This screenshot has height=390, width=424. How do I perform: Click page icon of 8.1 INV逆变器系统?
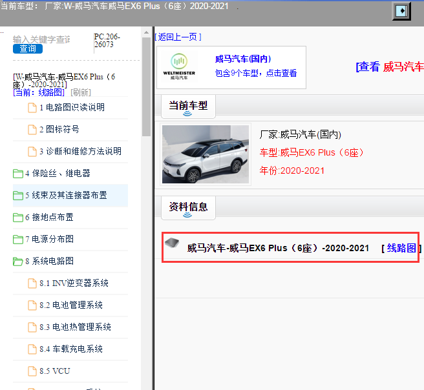click(x=32, y=283)
